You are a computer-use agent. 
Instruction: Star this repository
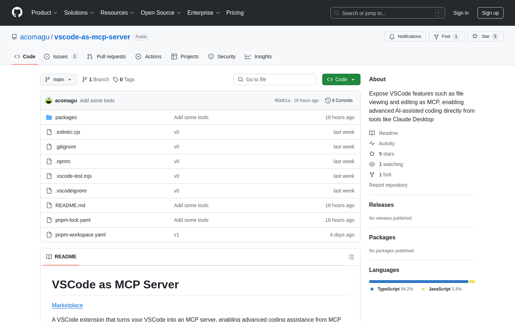[x=485, y=36]
